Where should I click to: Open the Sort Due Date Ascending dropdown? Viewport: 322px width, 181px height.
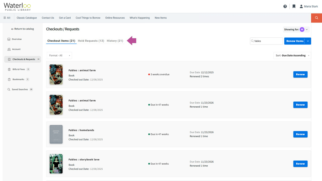pyautogui.click(x=292, y=55)
